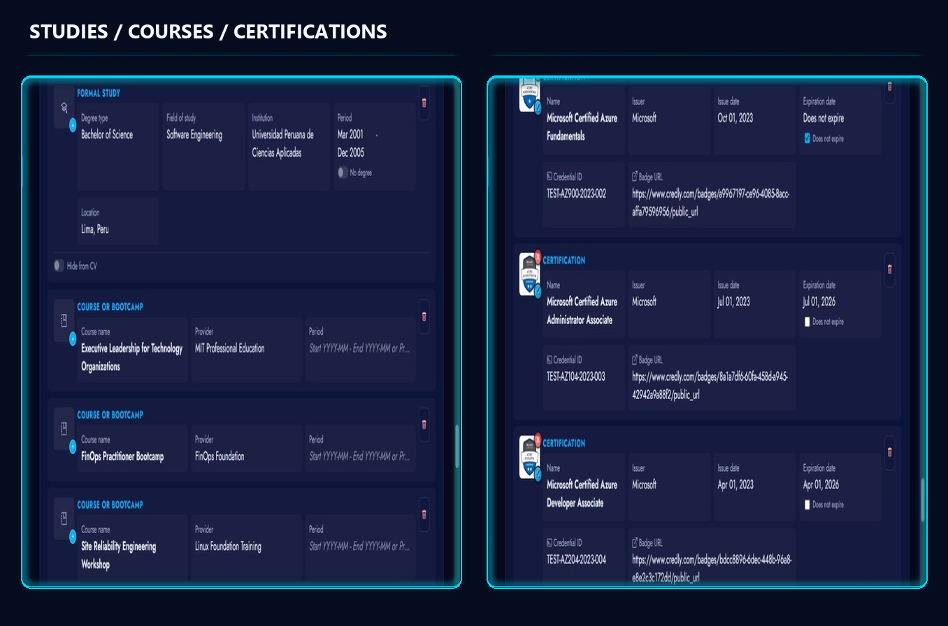The image size is (948, 626).
Task: Toggle Hide from CV for Formal Study
Action: pos(59,266)
